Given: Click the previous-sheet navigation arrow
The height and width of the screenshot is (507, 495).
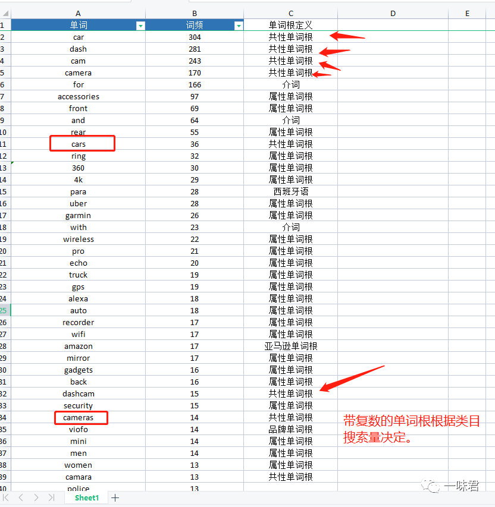Looking at the screenshot, I should (20, 498).
